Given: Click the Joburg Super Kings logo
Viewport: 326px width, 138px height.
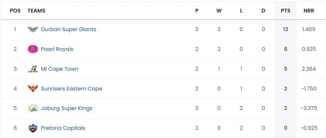Looking at the screenshot, I should (x=33, y=108).
